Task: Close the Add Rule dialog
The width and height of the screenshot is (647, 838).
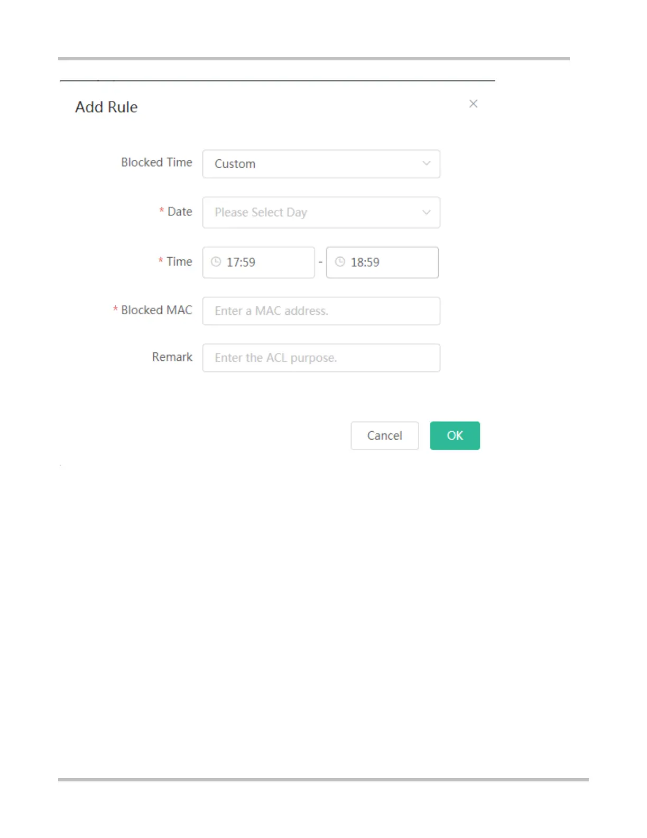Action: (473, 104)
